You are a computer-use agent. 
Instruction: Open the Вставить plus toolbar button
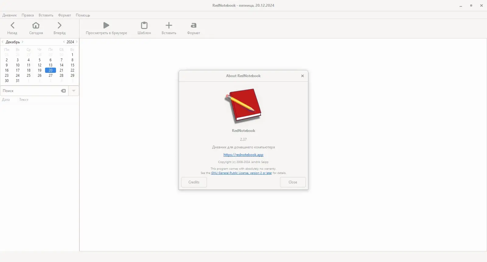click(x=169, y=28)
